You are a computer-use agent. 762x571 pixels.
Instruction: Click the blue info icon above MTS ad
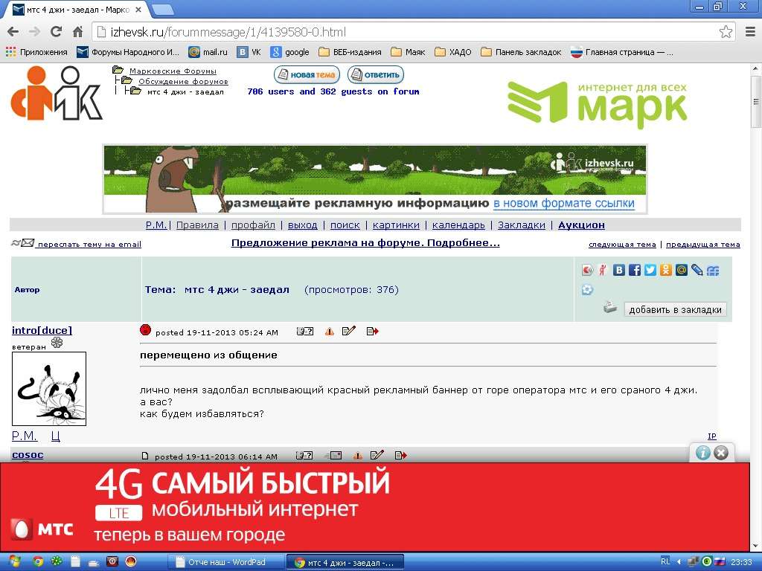click(702, 453)
